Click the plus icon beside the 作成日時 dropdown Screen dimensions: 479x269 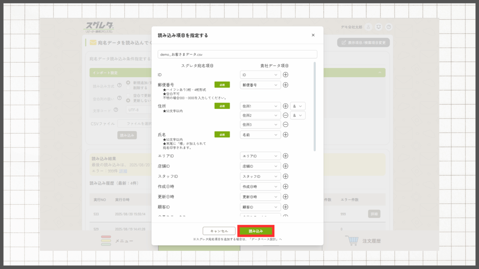click(x=286, y=187)
